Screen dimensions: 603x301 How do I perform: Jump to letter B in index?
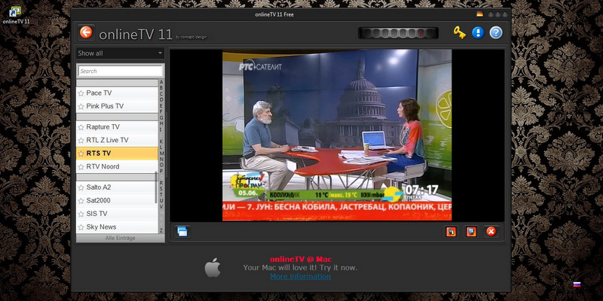pos(161,88)
